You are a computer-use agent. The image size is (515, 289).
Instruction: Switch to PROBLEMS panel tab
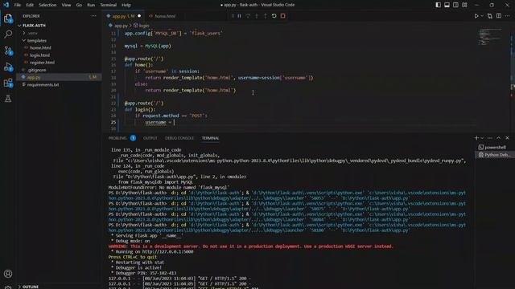click(117, 138)
